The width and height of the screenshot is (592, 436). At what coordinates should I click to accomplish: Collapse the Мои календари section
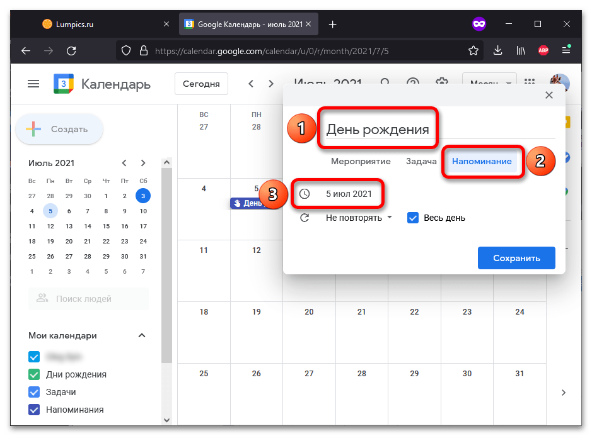tap(142, 335)
